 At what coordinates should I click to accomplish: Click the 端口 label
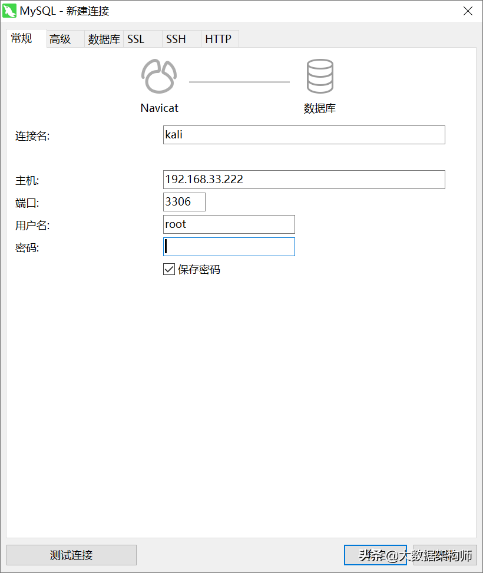click(x=27, y=203)
